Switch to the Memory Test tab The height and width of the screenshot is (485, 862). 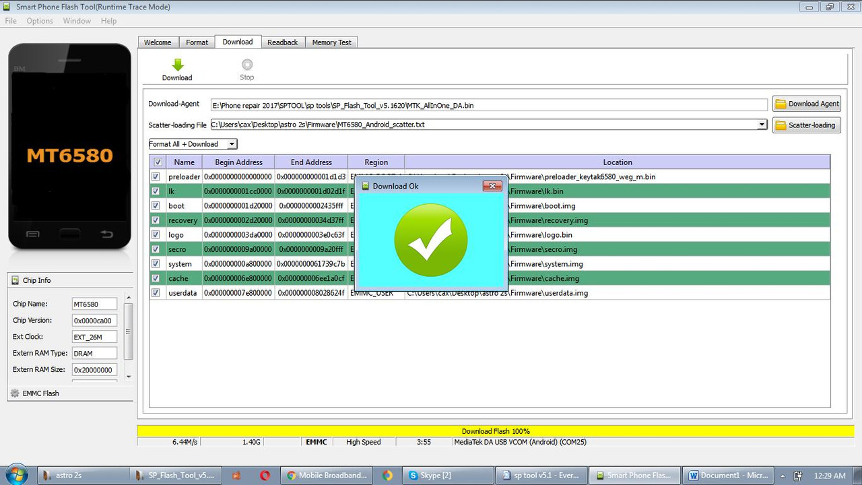coord(331,42)
